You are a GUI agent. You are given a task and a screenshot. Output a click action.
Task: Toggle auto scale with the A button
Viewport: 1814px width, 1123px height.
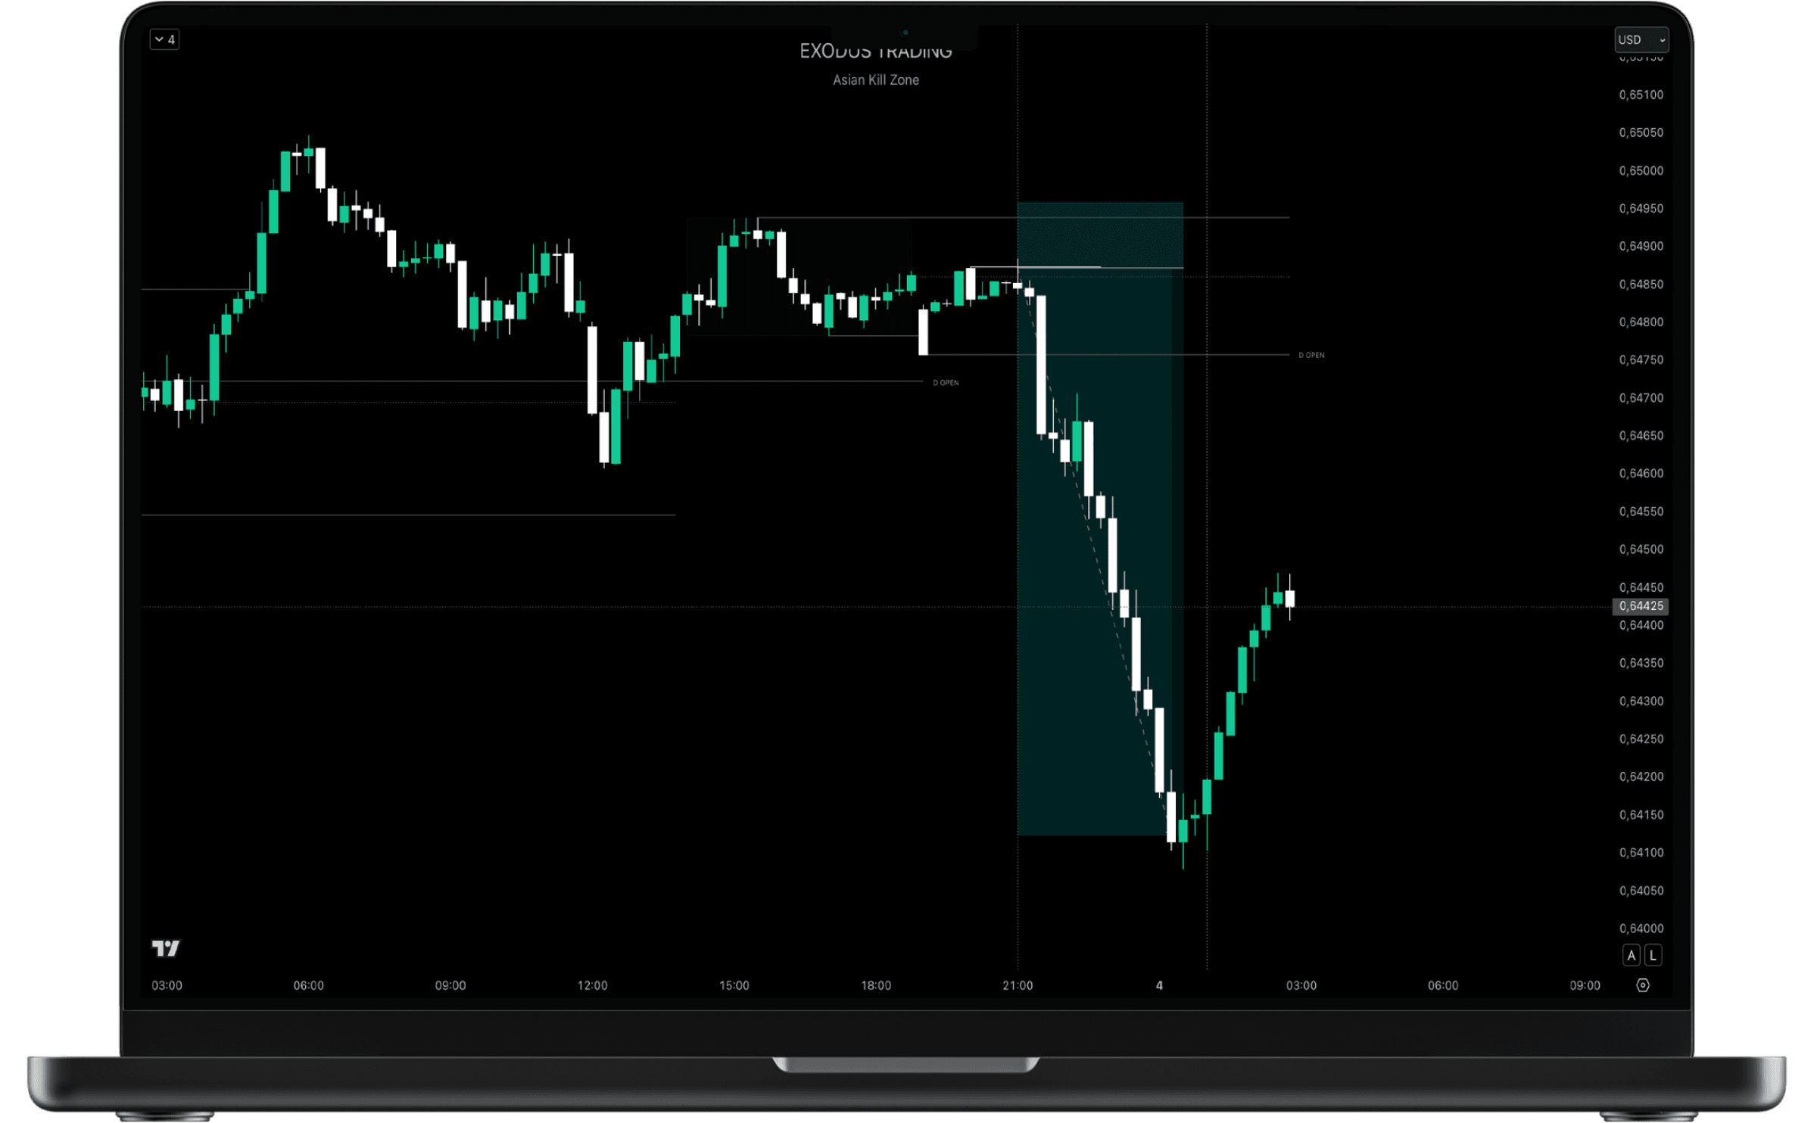point(1631,956)
